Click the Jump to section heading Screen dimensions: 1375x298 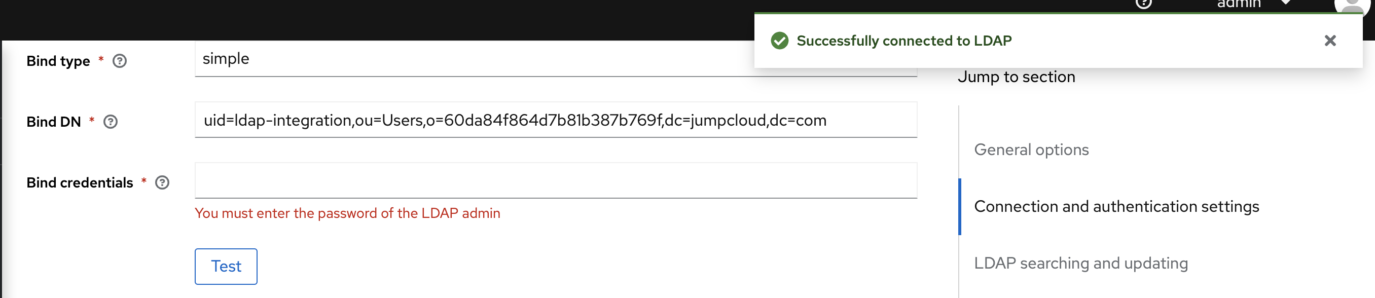pyautogui.click(x=1017, y=77)
